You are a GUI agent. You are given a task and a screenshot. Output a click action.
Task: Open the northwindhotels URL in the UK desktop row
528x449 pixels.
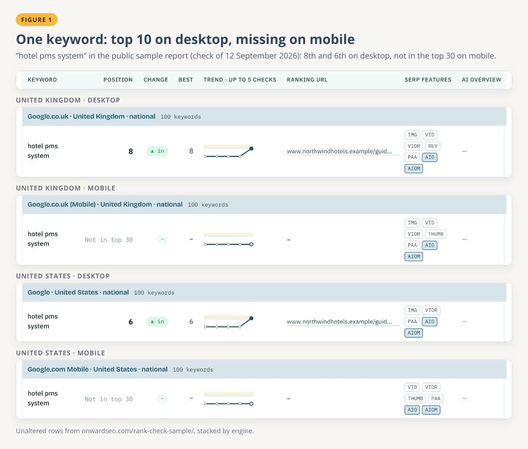click(x=339, y=151)
